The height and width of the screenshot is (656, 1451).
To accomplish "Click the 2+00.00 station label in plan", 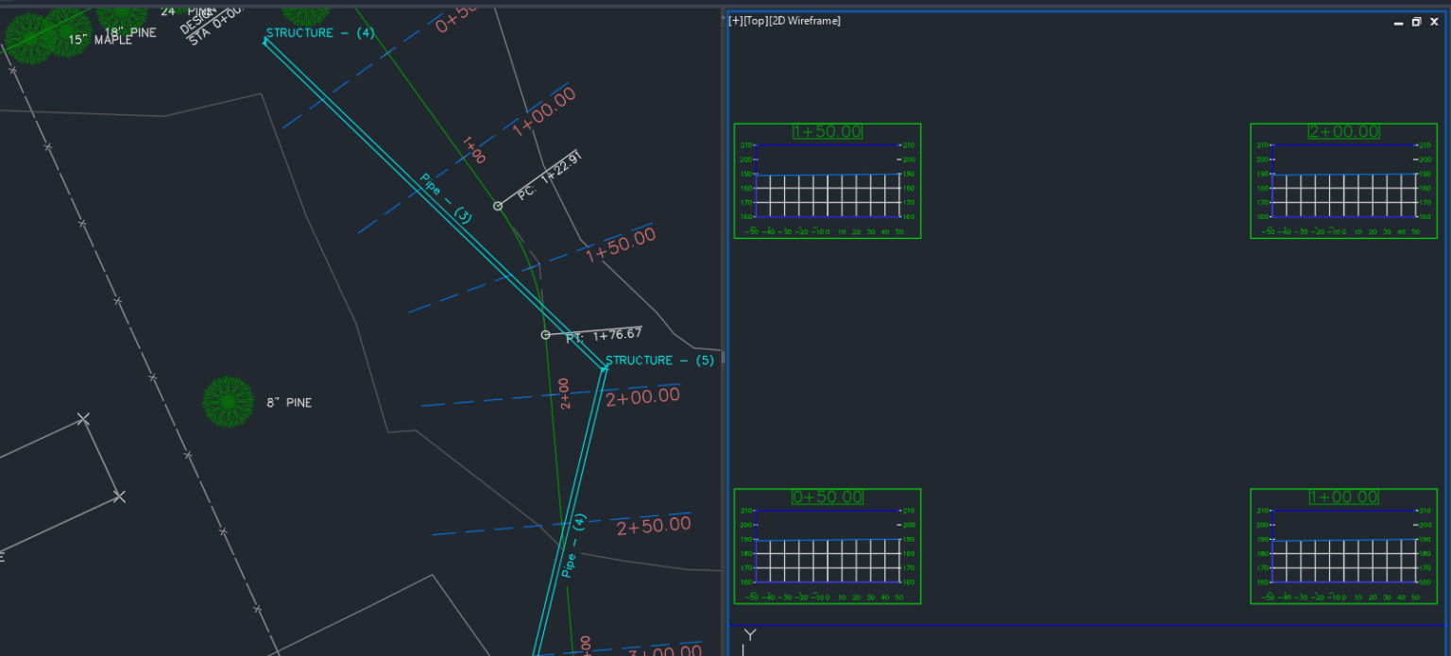I will [643, 395].
